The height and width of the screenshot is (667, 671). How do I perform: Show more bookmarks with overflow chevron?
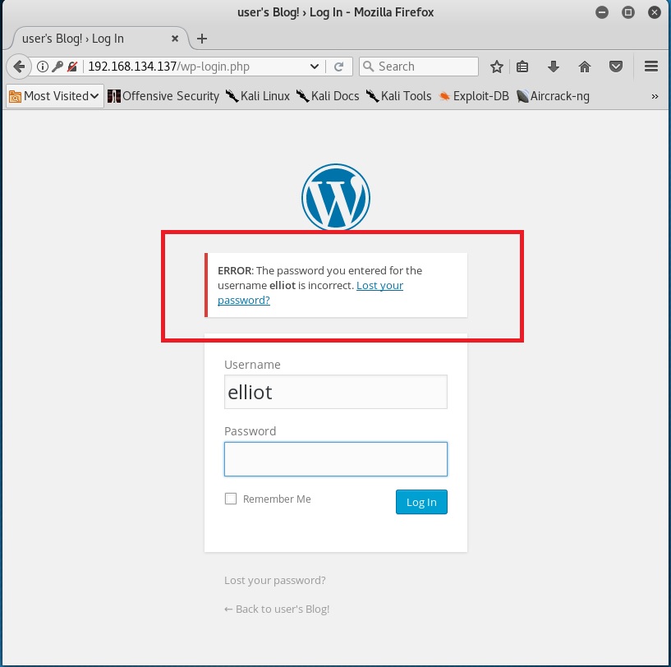tap(655, 96)
